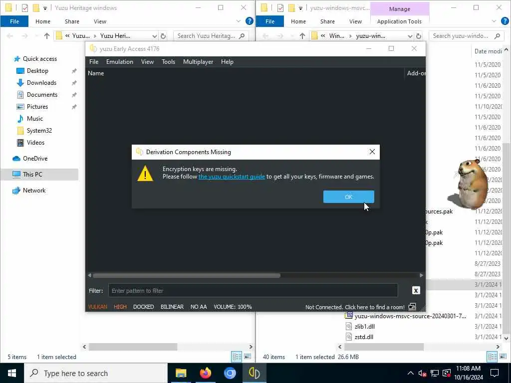Toggle HIGH GPU accuracy in status bar
The height and width of the screenshot is (383, 511).
[120, 307]
